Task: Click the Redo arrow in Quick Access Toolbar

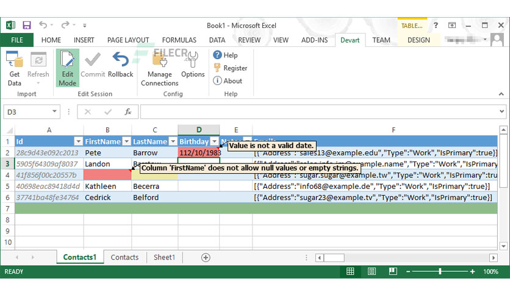Action: [x=65, y=25]
